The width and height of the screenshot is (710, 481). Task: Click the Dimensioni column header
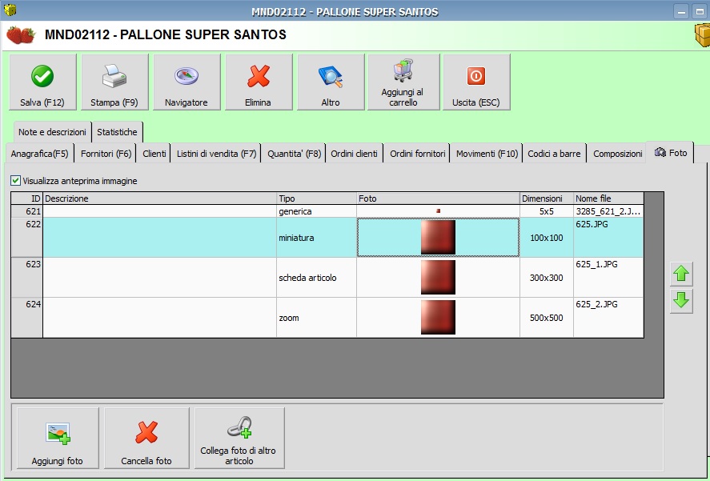[547, 198]
